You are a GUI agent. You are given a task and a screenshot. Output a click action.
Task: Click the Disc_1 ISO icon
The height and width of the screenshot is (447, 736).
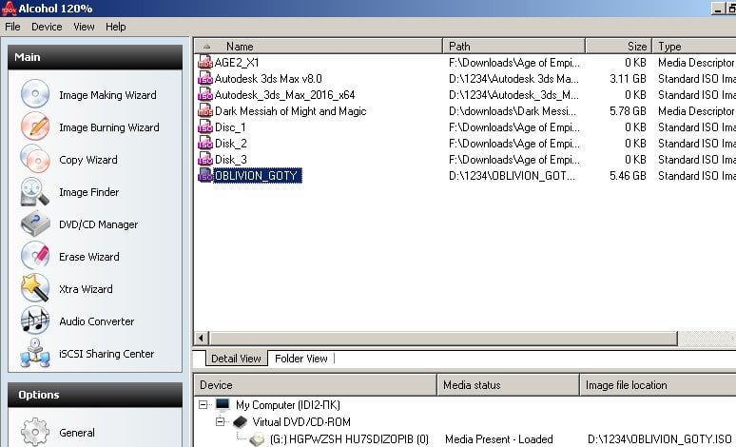205,126
